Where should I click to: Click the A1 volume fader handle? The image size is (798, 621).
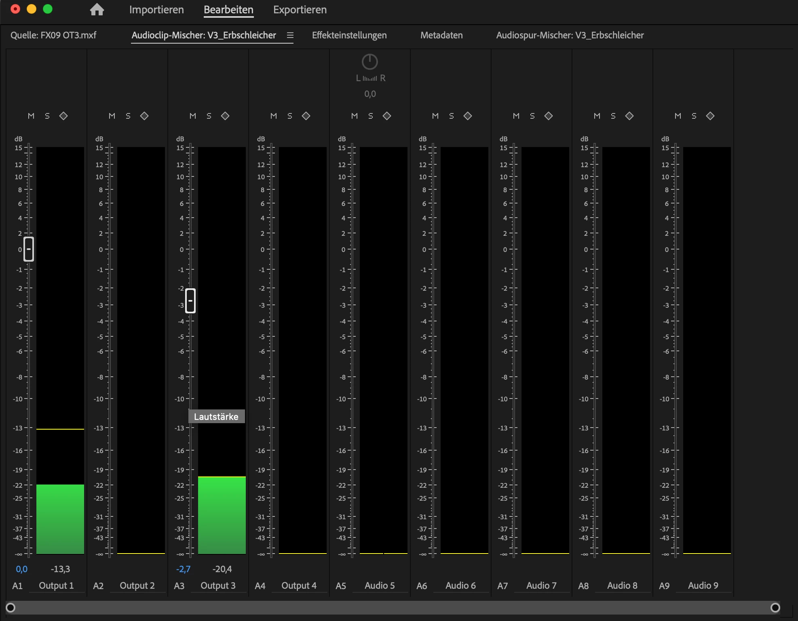[x=29, y=249]
